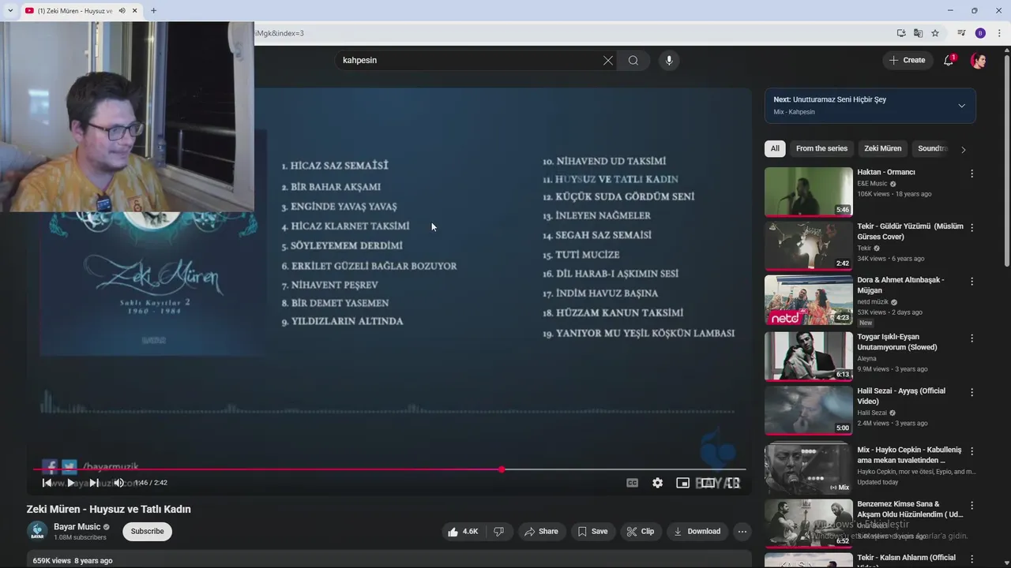Expand the Next: Mix Kahpesin playlist panel
The width and height of the screenshot is (1011, 568).
tap(961, 106)
